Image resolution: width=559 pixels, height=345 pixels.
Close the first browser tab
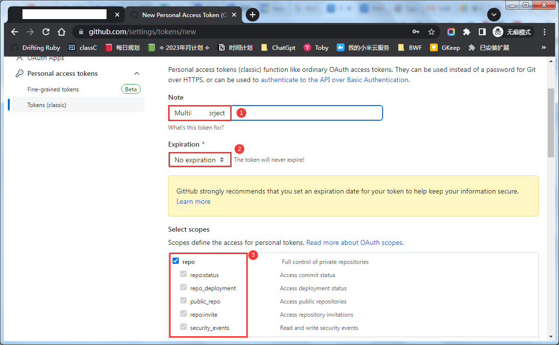117,15
